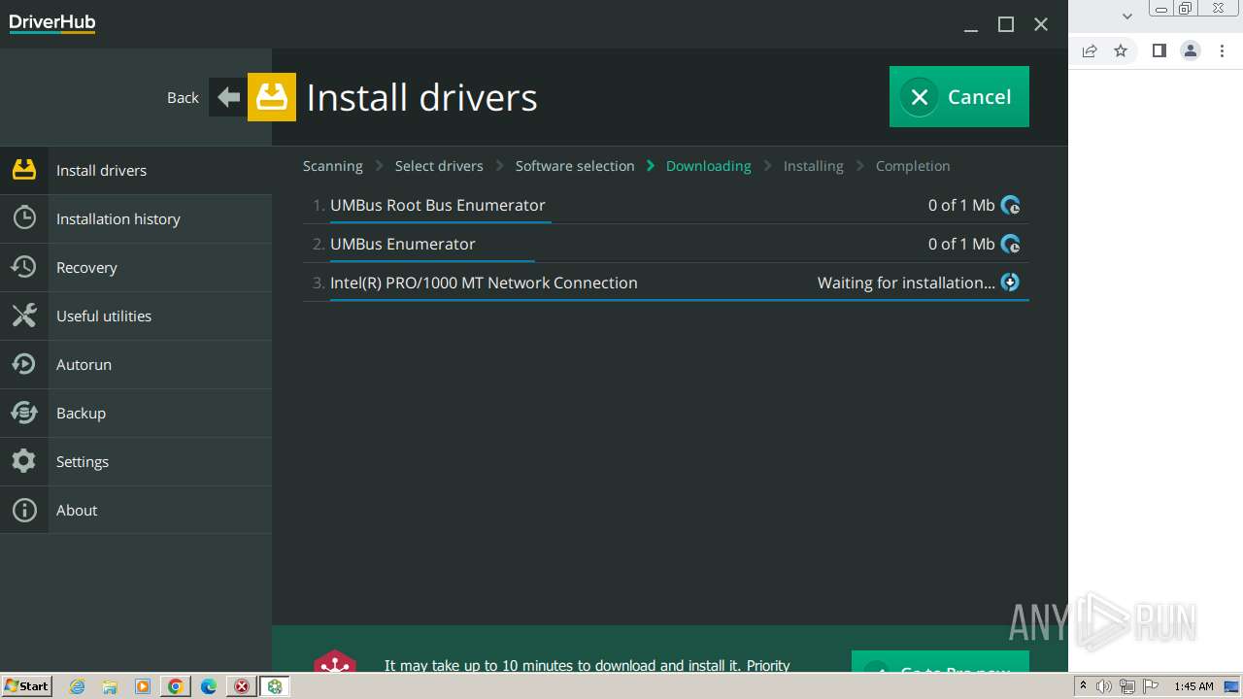
Task: Open File Explorer from taskbar
Action: coord(110,686)
